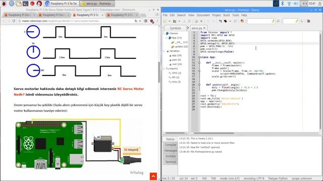Click the orange scroll-to-top arrow button
The width and height of the screenshot is (323, 181).
point(153,176)
